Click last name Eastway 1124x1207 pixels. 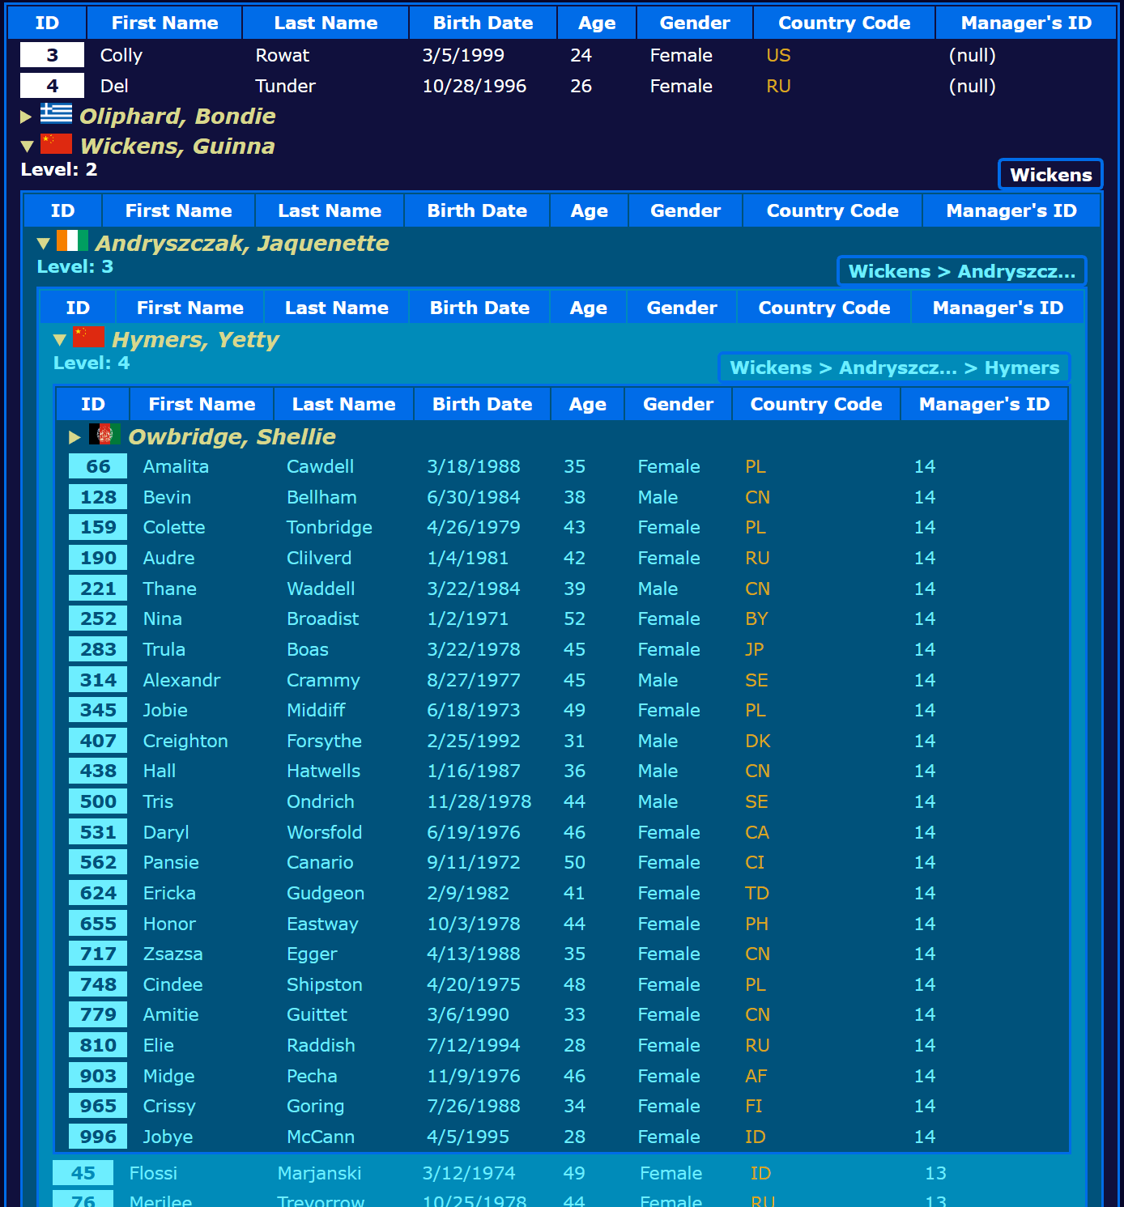(321, 924)
